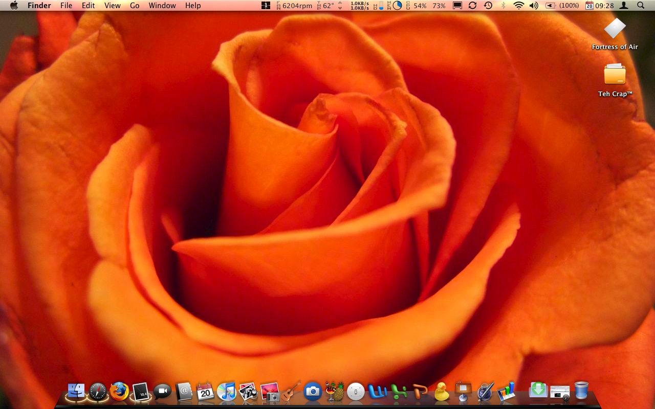Open the iChat camera bubble icon
The width and height of the screenshot is (655, 409).
[162, 392]
